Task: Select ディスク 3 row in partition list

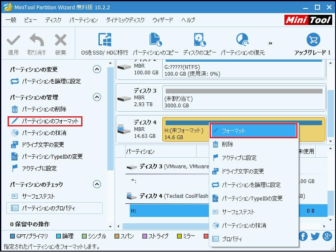Action: (x=167, y=167)
